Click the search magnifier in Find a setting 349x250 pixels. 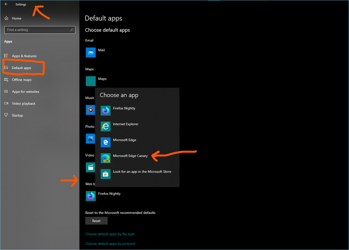(72, 30)
